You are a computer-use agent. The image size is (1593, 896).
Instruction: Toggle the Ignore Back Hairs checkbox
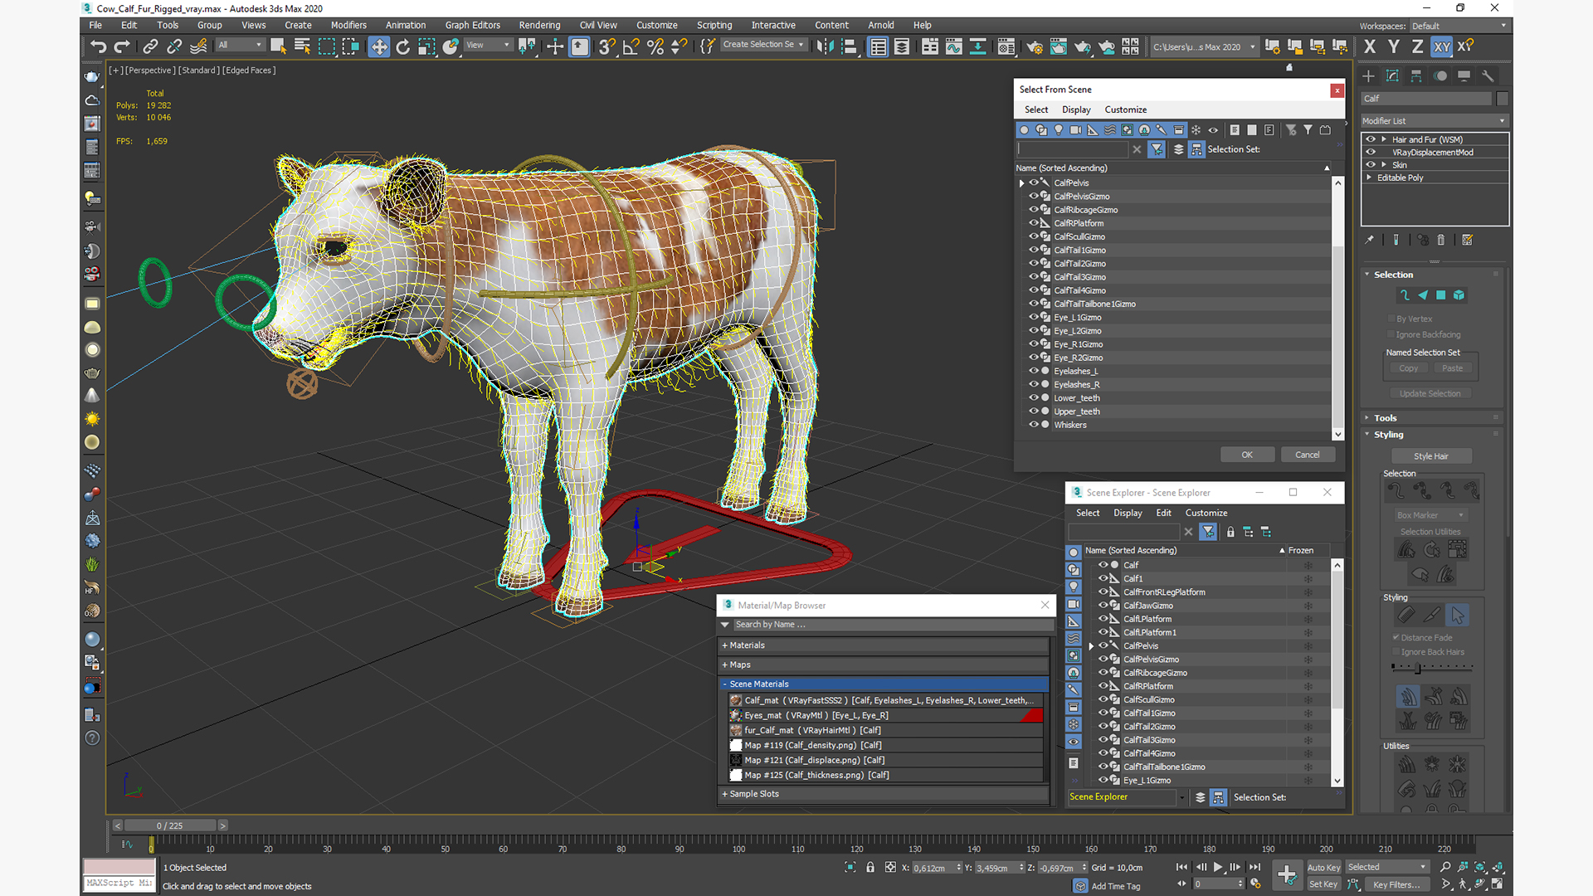(1396, 652)
